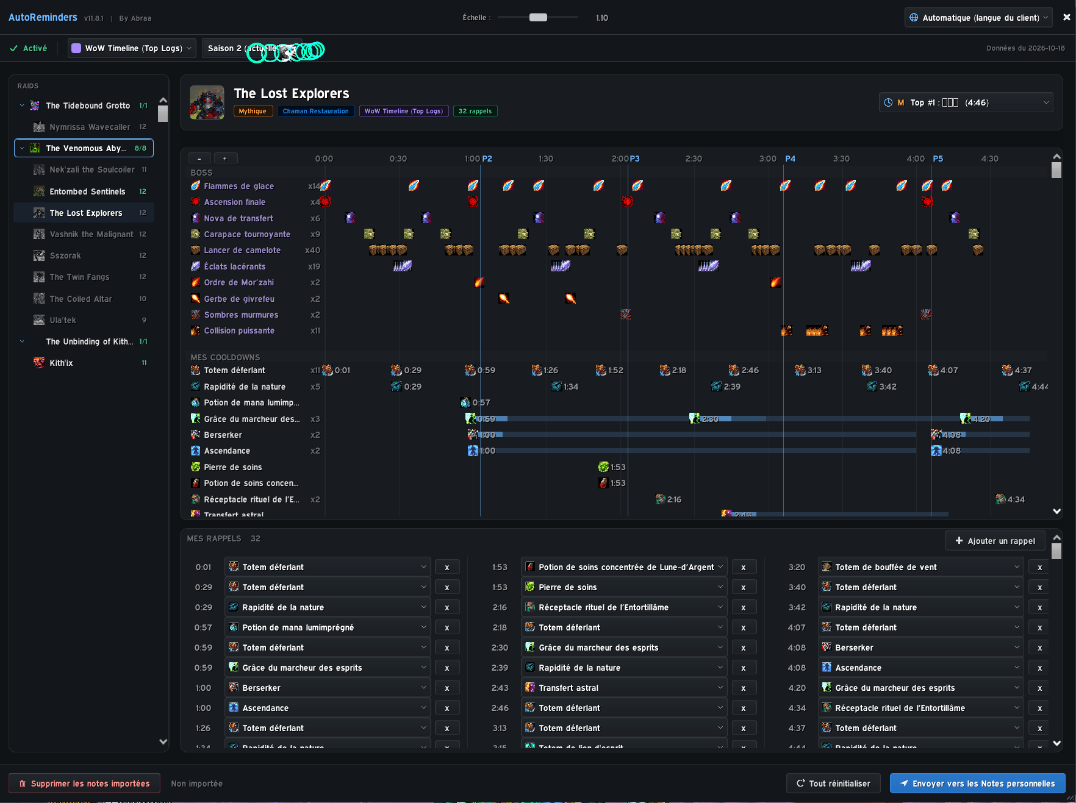Click Envoyer vers les Notes personnelles

978,783
